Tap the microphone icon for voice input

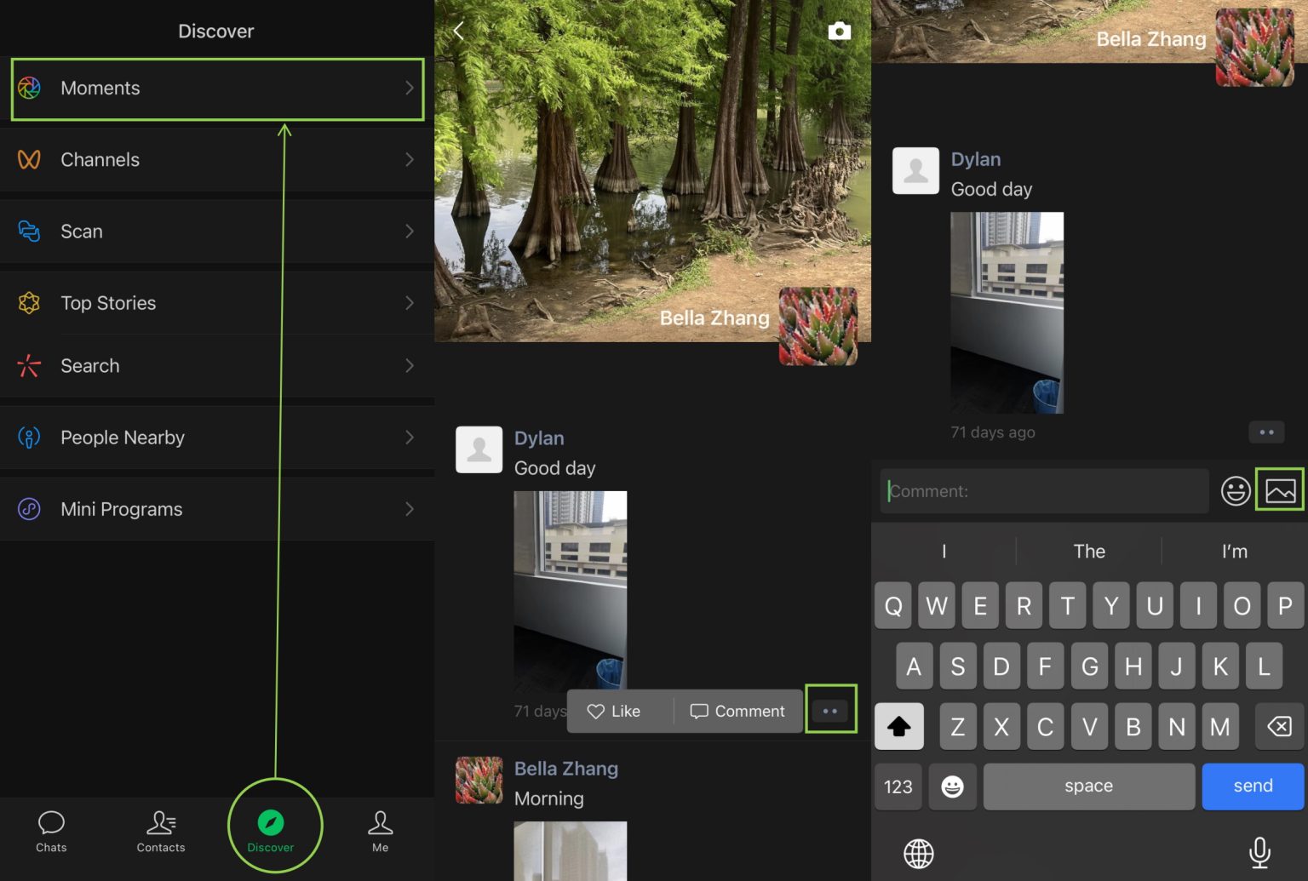[x=1259, y=854]
